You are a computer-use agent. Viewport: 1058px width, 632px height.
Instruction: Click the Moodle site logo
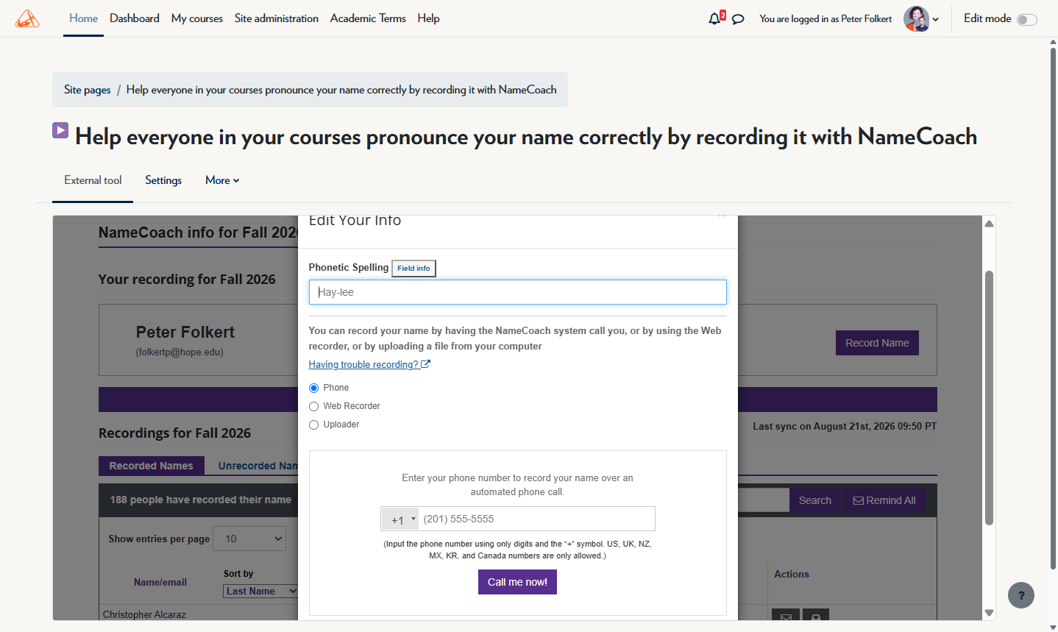[27, 18]
